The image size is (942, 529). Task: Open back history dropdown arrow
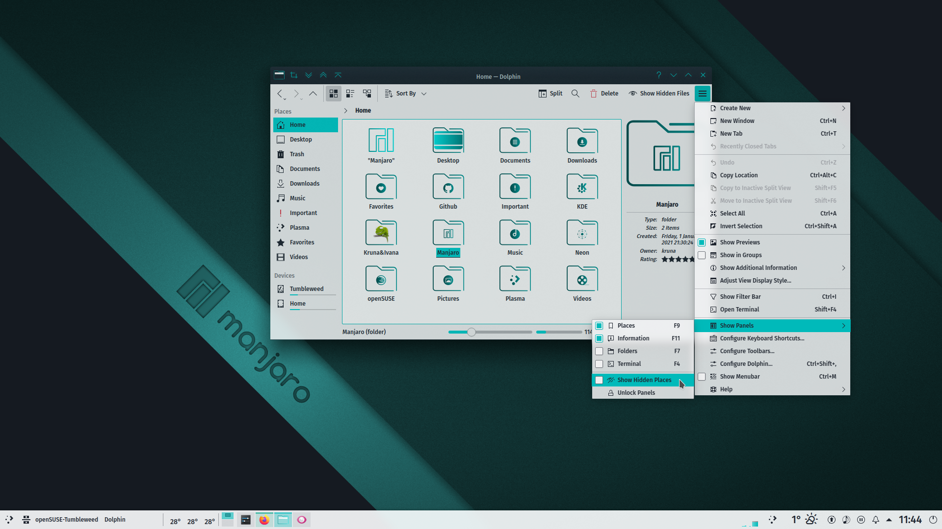[285, 99]
